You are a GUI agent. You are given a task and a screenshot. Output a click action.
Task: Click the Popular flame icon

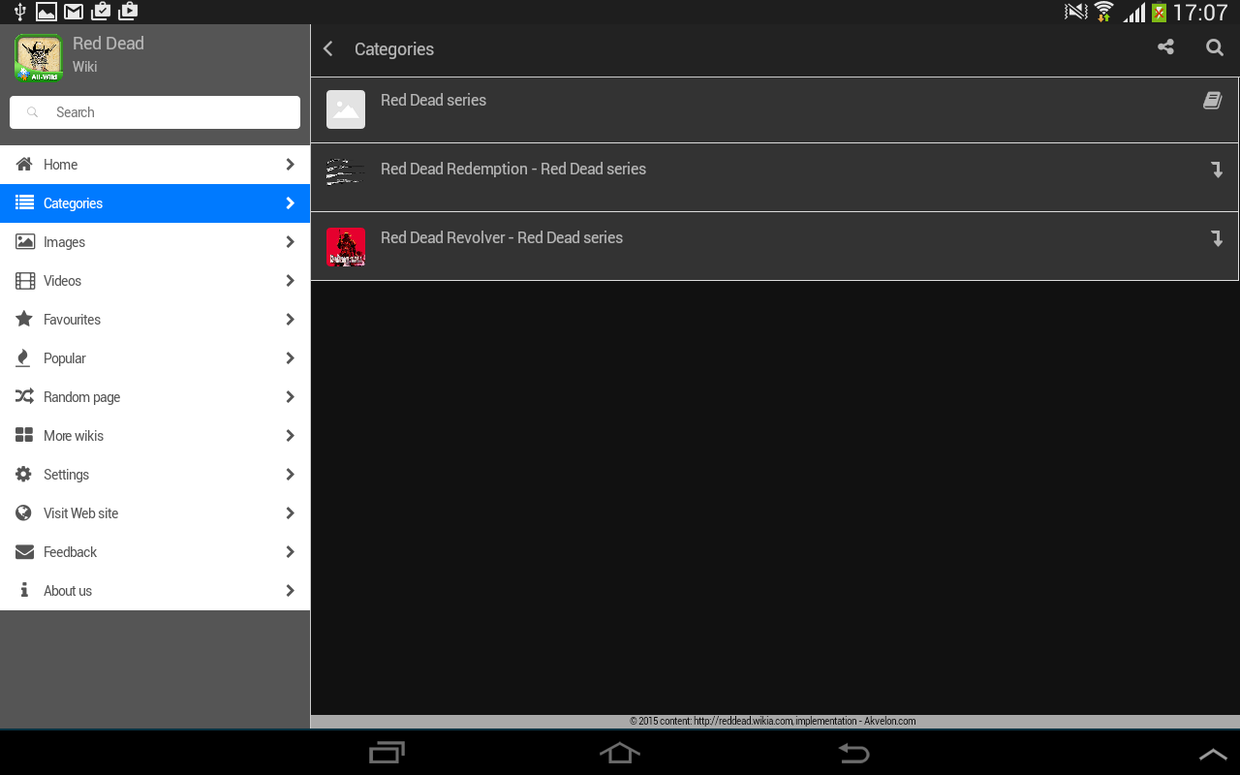23,358
